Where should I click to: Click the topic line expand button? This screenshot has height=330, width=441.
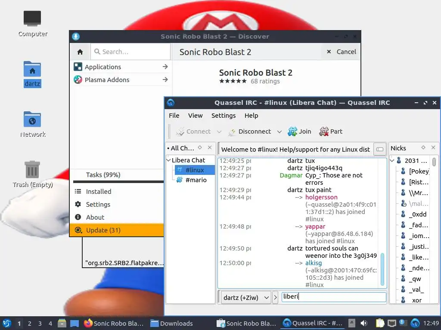point(380,149)
